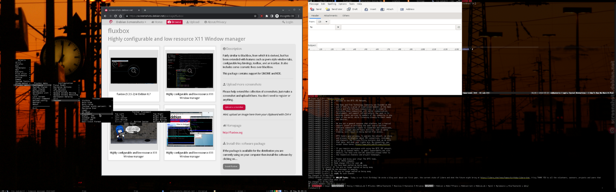Click the Login link
616x192 pixels.
click(288, 22)
